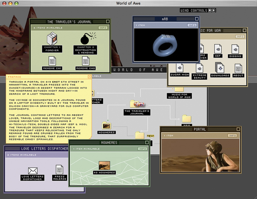Open the folder marked NEW!
Image resolution: width=257 pixels, height=199 pixels.
click(140, 135)
